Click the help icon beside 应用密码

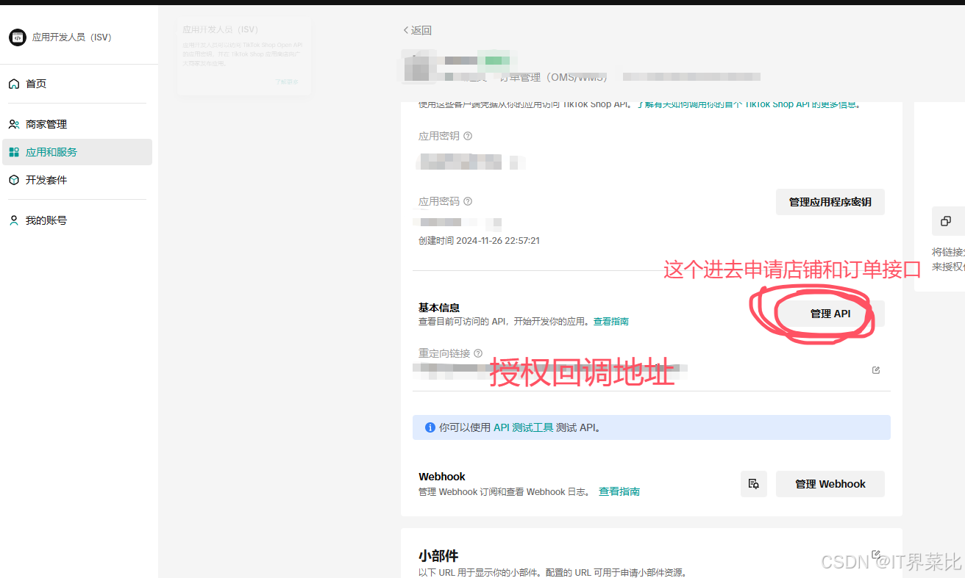point(468,201)
